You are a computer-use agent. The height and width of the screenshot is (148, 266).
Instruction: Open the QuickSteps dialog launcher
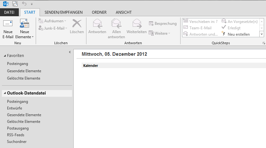[x=264, y=43]
